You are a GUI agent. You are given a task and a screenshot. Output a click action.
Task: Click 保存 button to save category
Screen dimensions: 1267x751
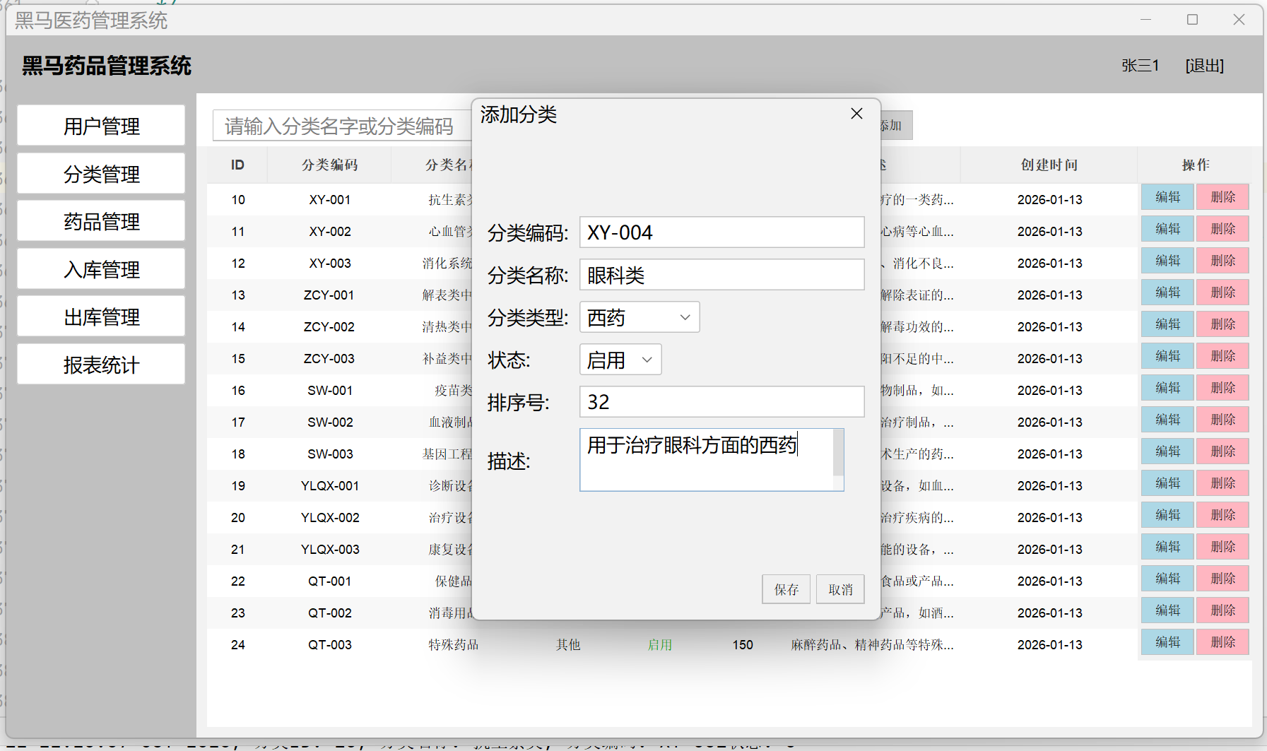[x=786, y=589]
